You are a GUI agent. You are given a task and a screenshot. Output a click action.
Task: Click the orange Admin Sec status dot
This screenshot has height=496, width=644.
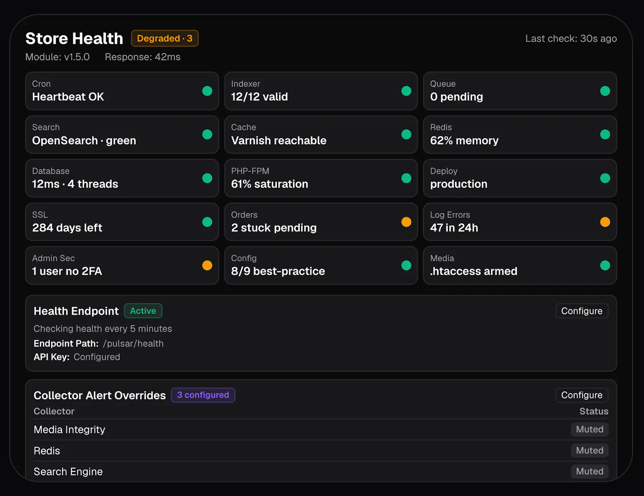pyautogui.click(x=207, y=265)
